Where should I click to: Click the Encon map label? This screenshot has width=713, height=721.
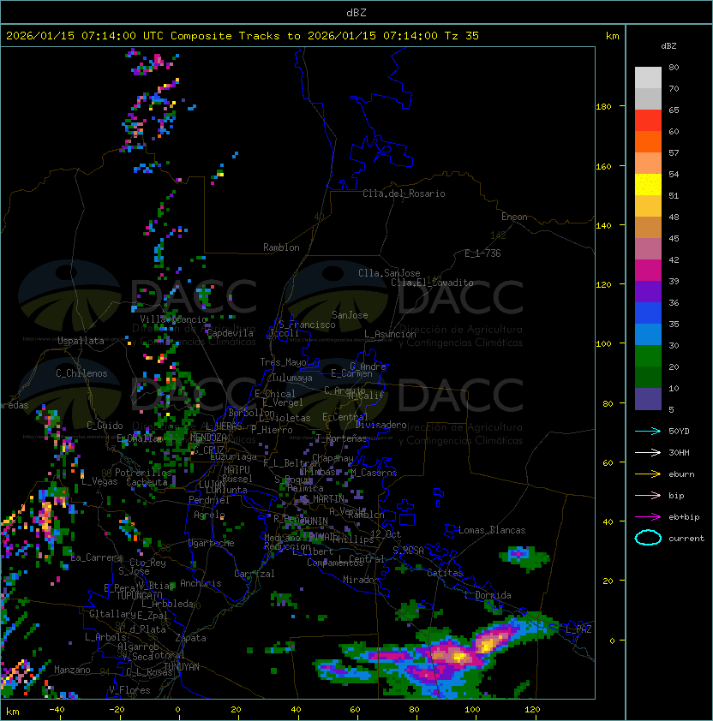coord(514,217)
